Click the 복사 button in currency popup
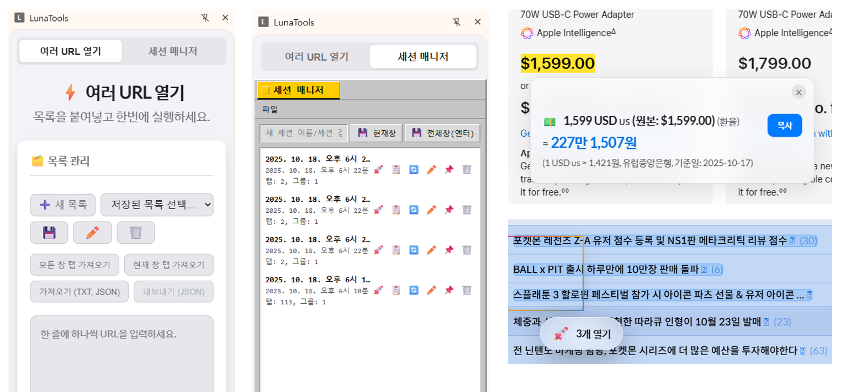 (785, 126)
